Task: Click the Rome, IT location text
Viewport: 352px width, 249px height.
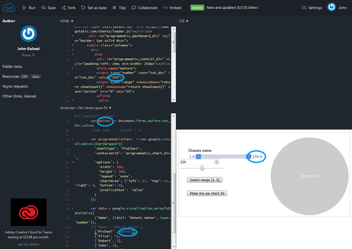Action: click(x=29, y=55)
